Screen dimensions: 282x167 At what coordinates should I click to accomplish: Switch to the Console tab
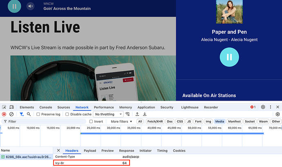(46, 107)
